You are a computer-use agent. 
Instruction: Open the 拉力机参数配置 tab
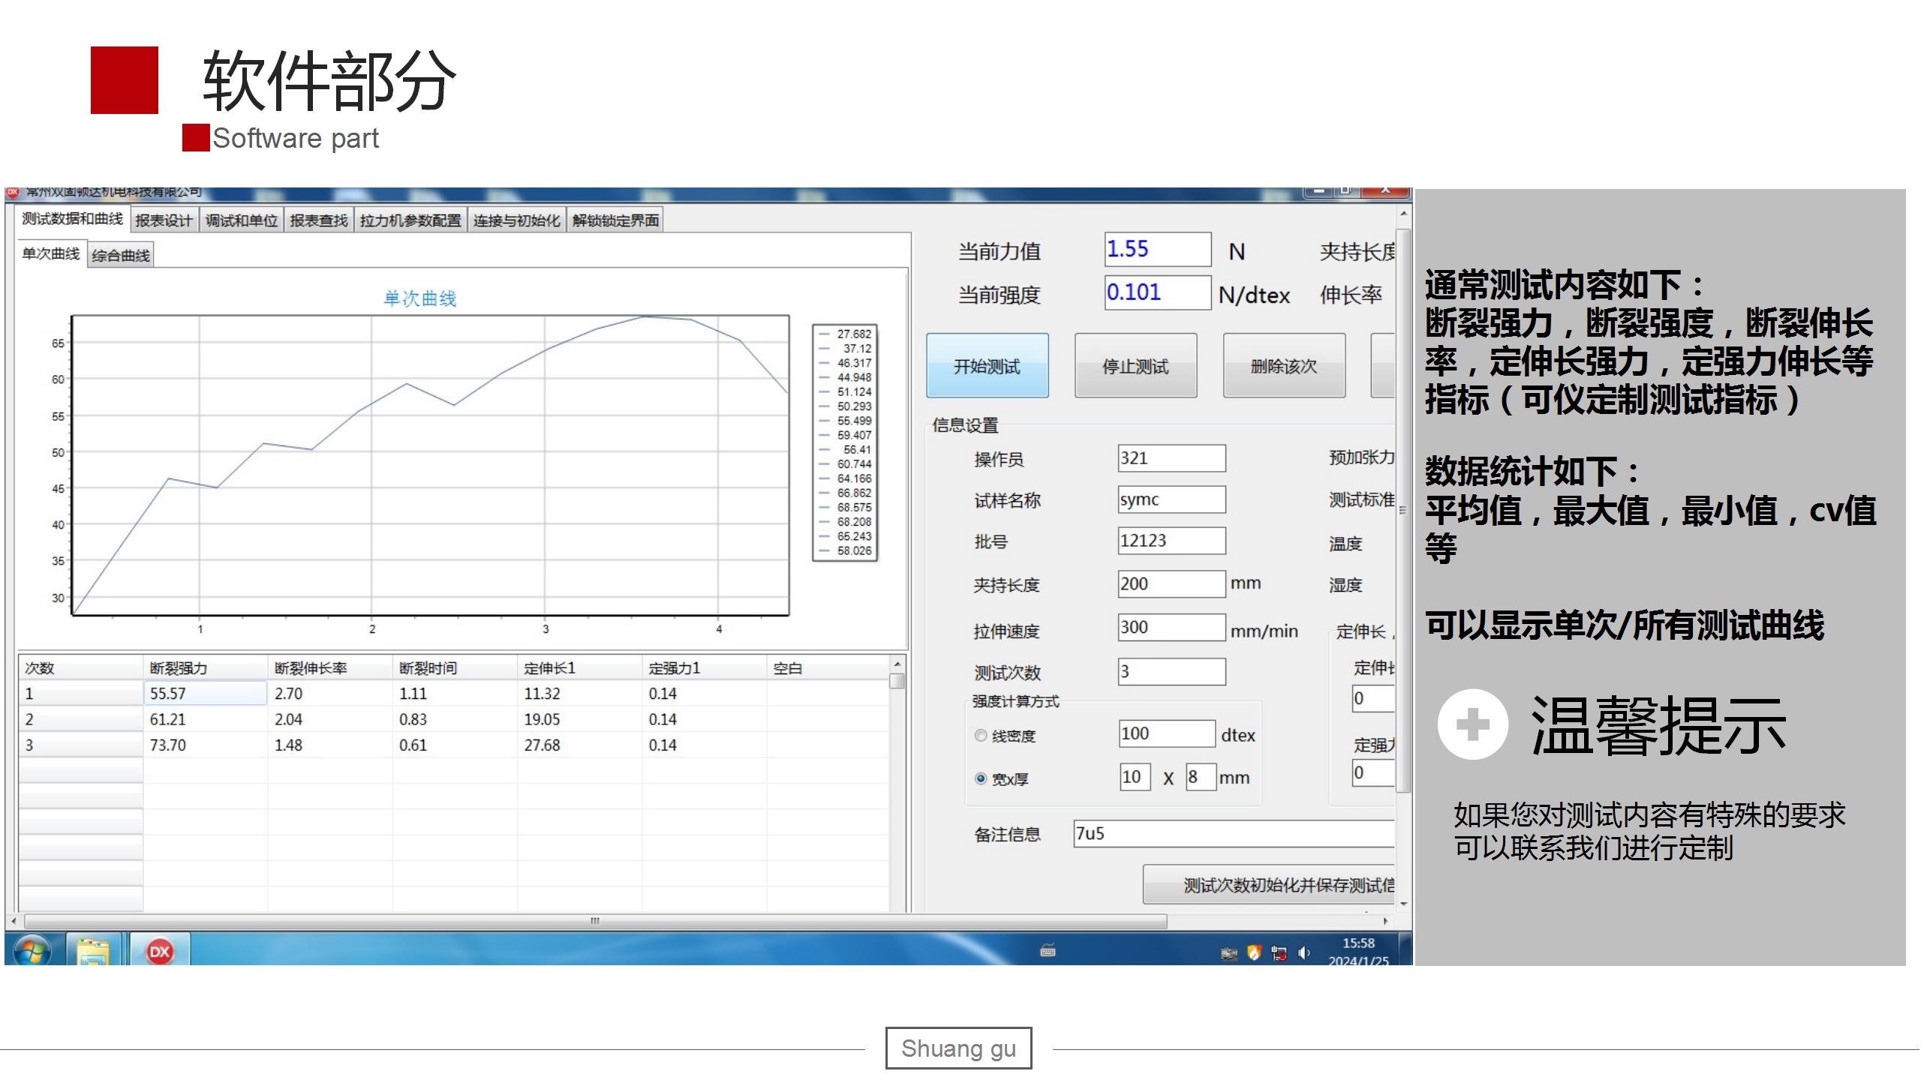tap(410, 220)
